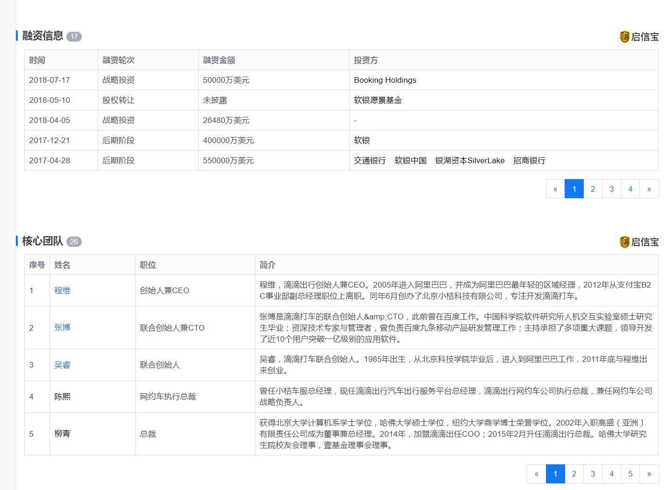
Task: Select current page 1 in core team pagination
Action: pos(555,474)
